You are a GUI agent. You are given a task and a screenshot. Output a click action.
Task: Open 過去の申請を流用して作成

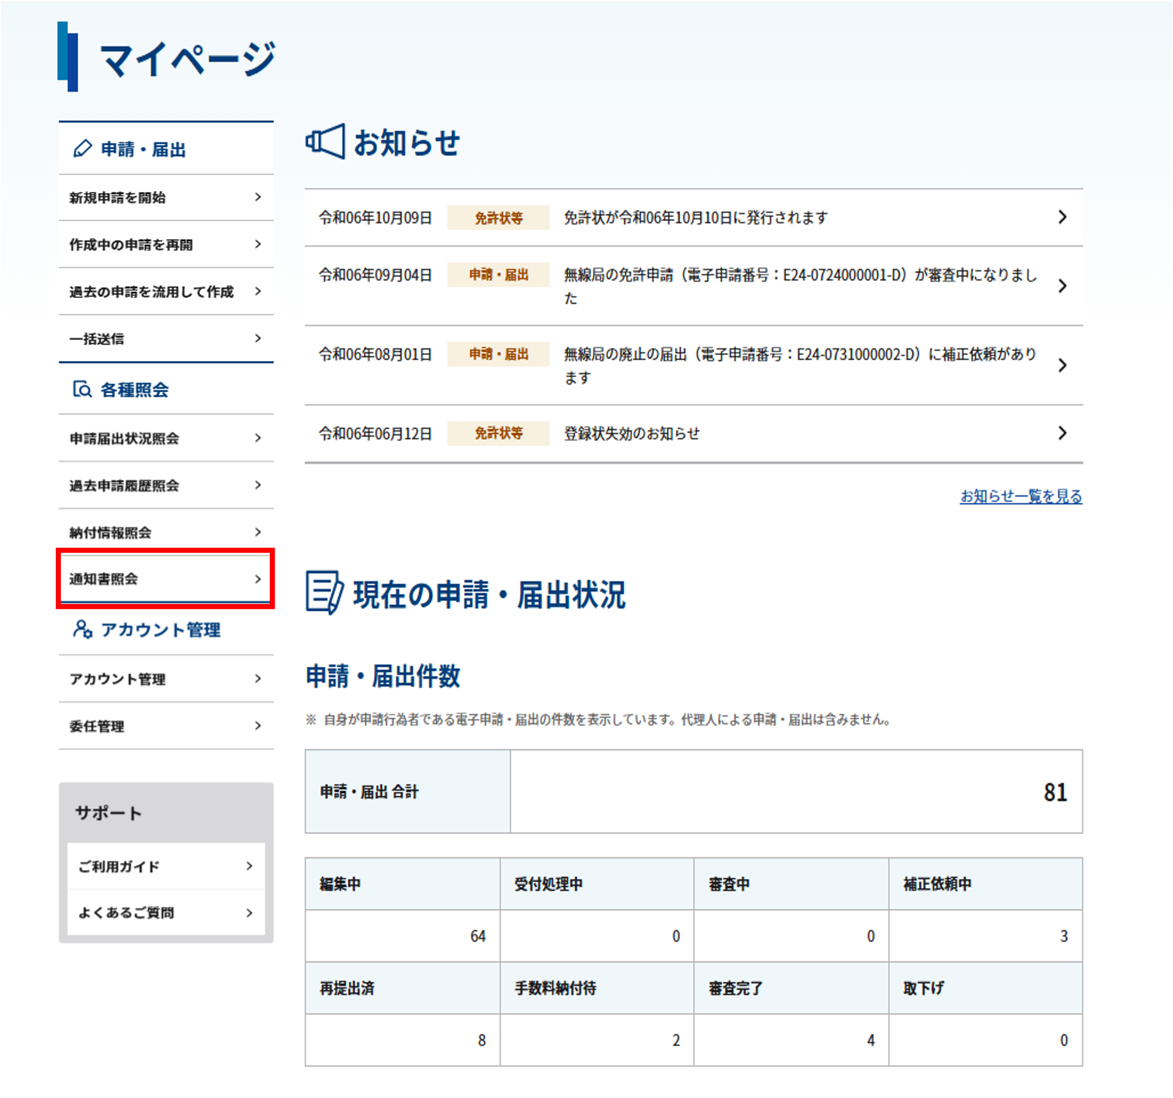[x=166, y=291]
